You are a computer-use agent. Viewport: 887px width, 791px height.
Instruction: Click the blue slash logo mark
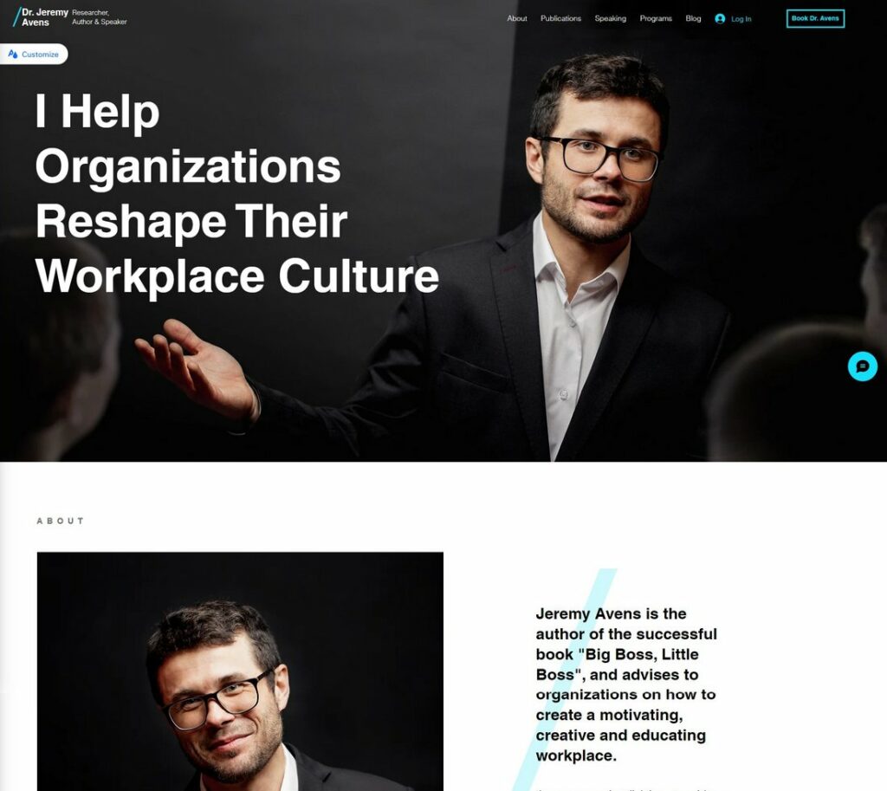pyautogui.click(x=16, y=17)
